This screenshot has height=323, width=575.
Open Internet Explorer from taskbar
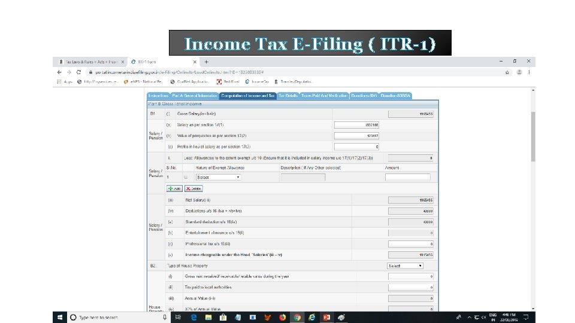click(311, 318)
